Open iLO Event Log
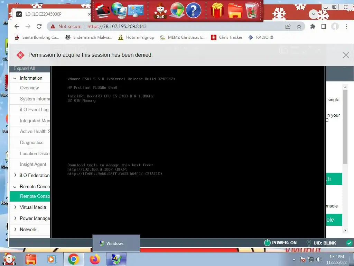Viewport: 354px width, 266px height. tap(34, 110)
